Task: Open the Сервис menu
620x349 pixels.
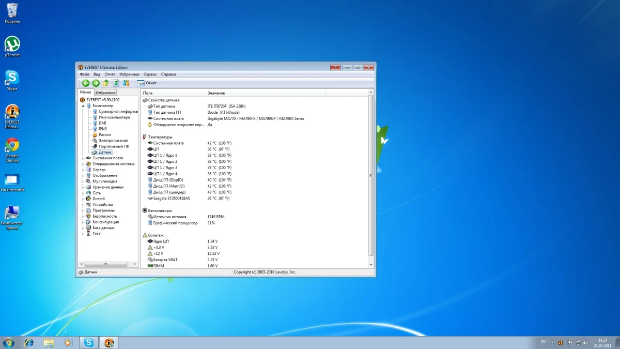Action: (150, 74)
